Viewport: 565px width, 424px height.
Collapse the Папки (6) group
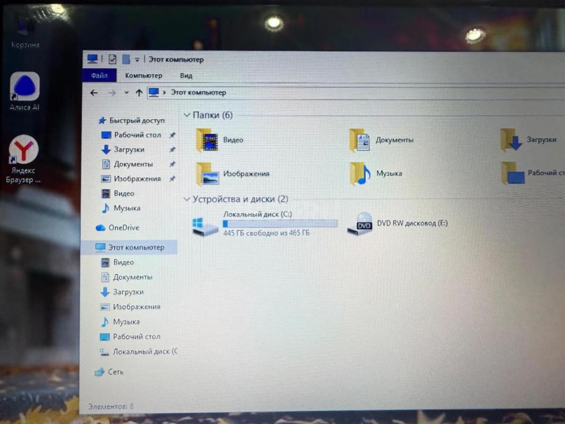point(187,115)
